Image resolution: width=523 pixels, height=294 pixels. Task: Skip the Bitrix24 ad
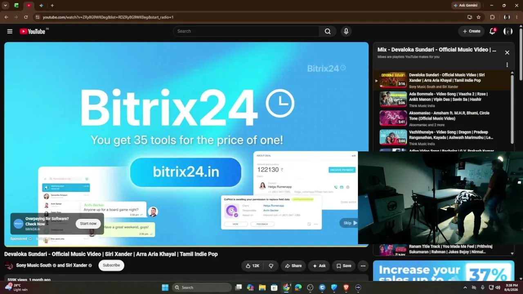tap(349, 223)
